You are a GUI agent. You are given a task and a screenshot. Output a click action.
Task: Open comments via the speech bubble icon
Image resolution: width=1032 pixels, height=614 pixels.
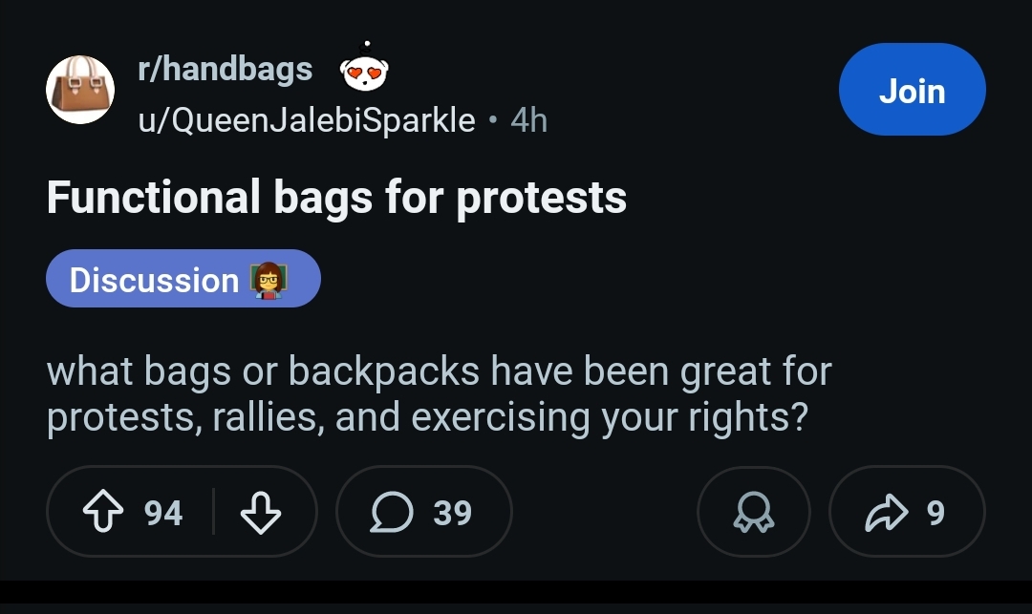pos(393,512)
